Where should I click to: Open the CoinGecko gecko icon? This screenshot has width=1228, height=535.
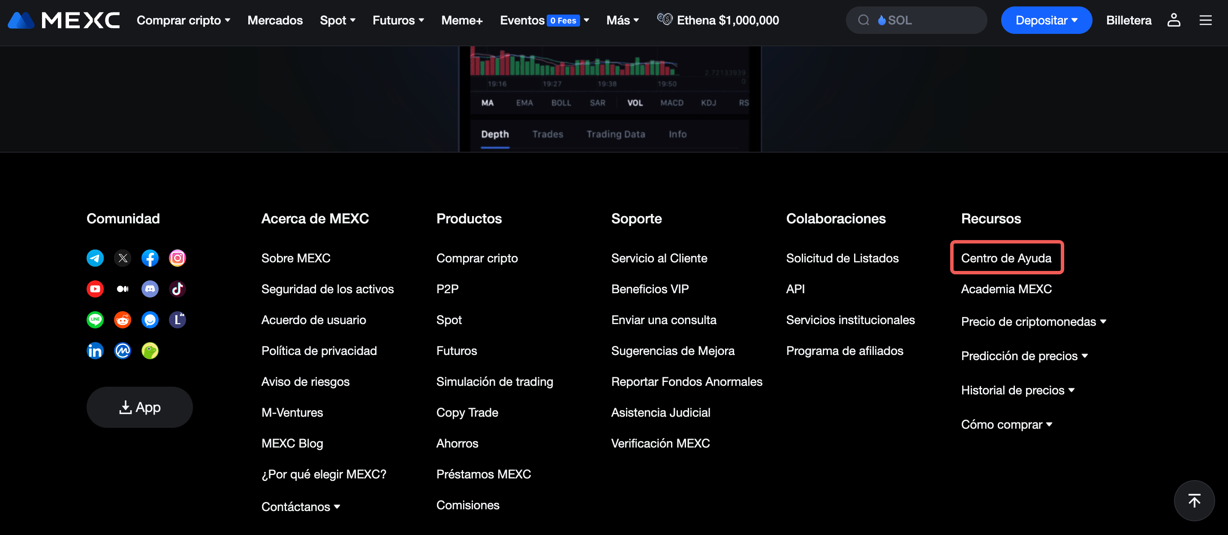click(150, 351)
